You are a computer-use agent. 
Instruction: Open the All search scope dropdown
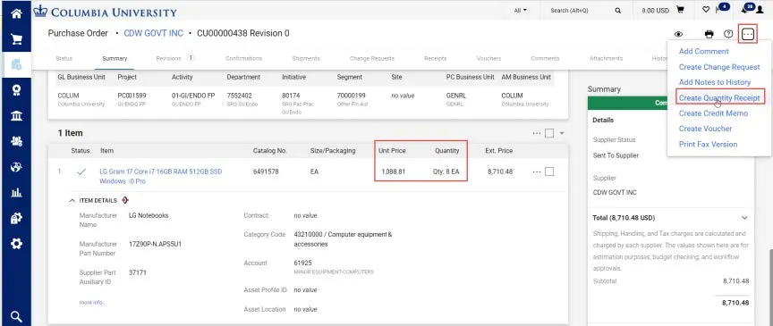(520, 11)
